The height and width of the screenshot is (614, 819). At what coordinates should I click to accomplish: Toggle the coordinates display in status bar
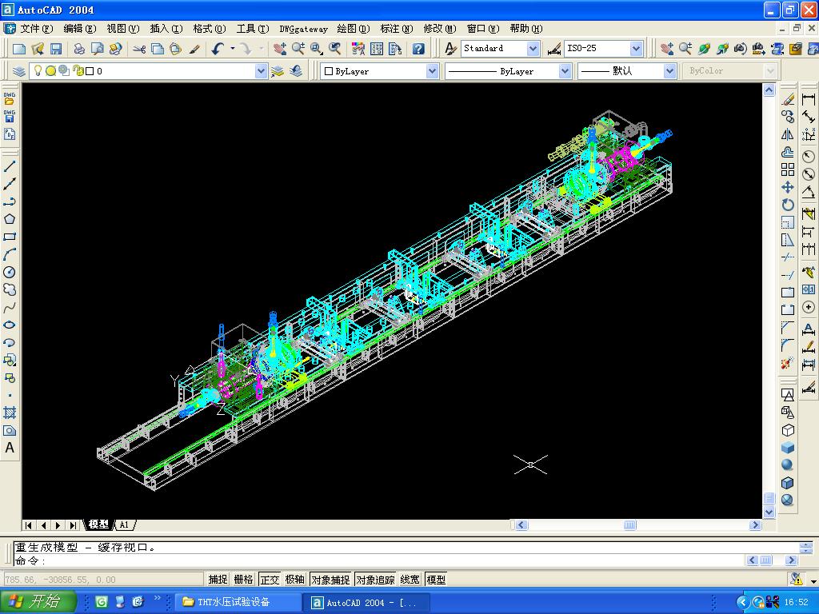(103, 580)
